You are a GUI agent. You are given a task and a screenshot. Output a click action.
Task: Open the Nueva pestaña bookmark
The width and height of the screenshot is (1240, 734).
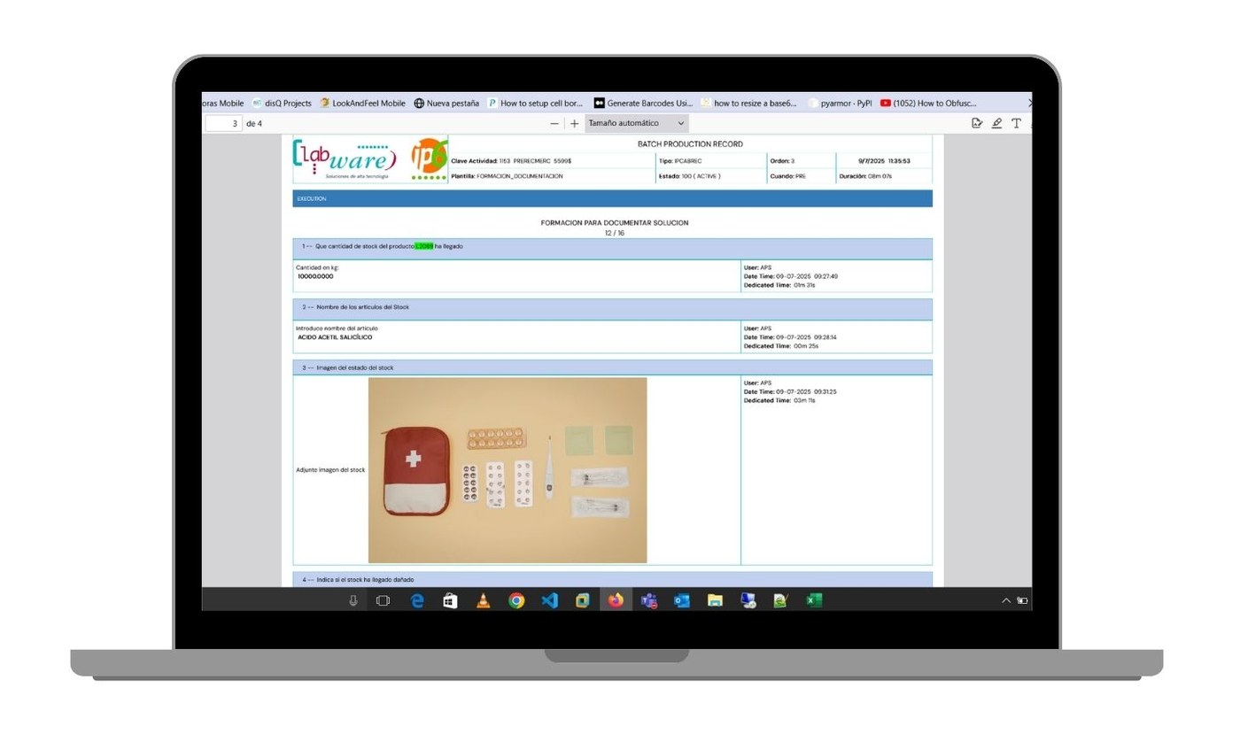(x=446, y=104)
